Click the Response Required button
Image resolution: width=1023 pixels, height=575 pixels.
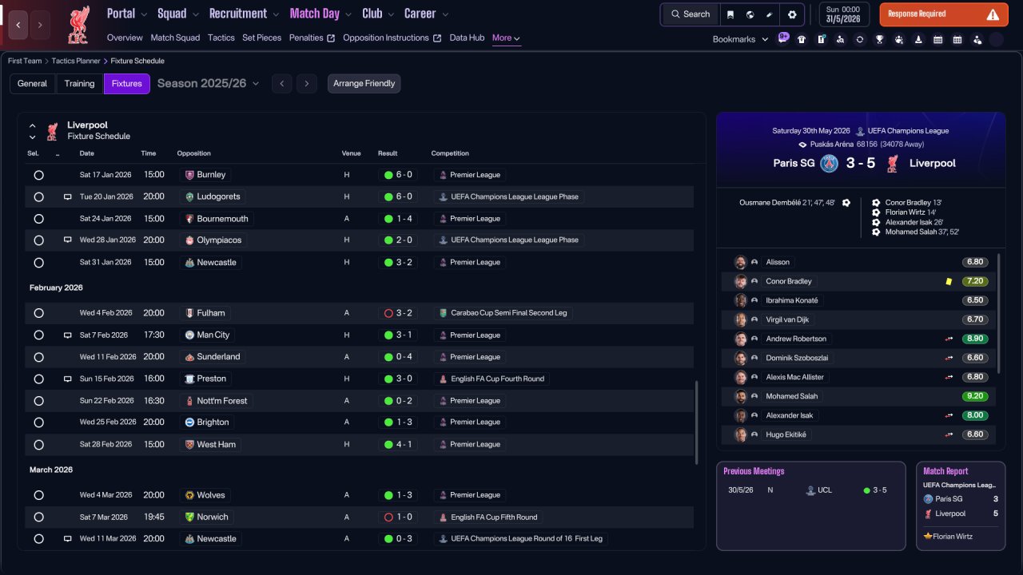coord(944,14)
